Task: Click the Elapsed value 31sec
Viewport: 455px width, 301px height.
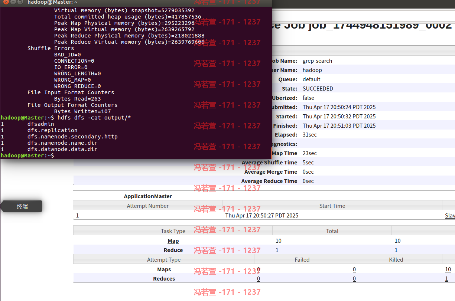Action: pos(310,135)
